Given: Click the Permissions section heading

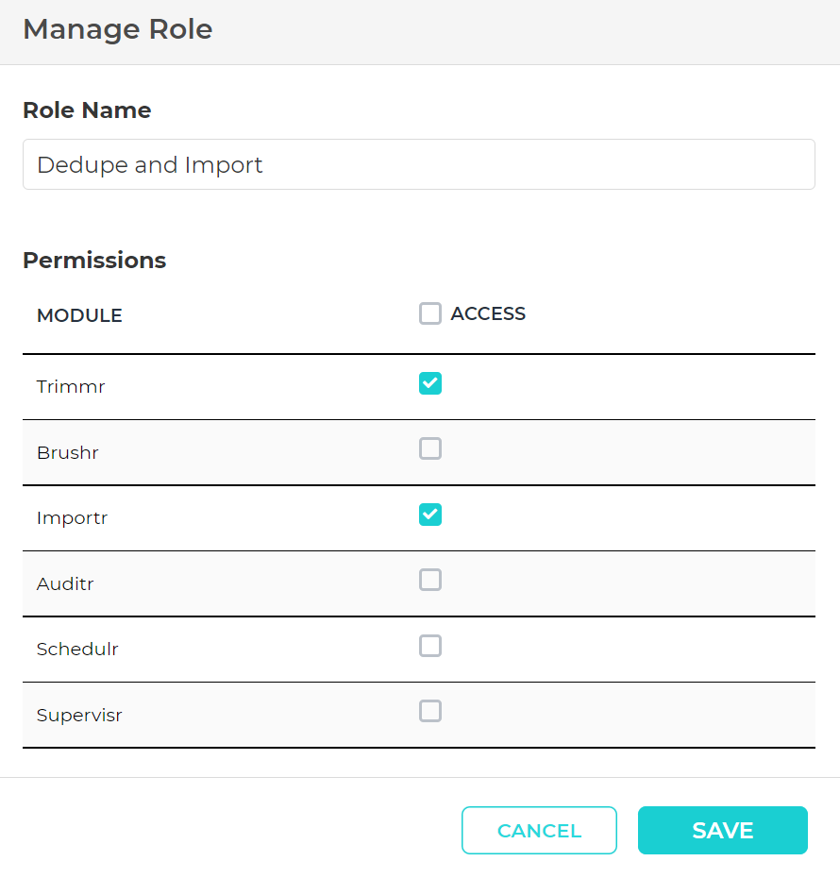Looking at the screenshot, I should 94,261.
